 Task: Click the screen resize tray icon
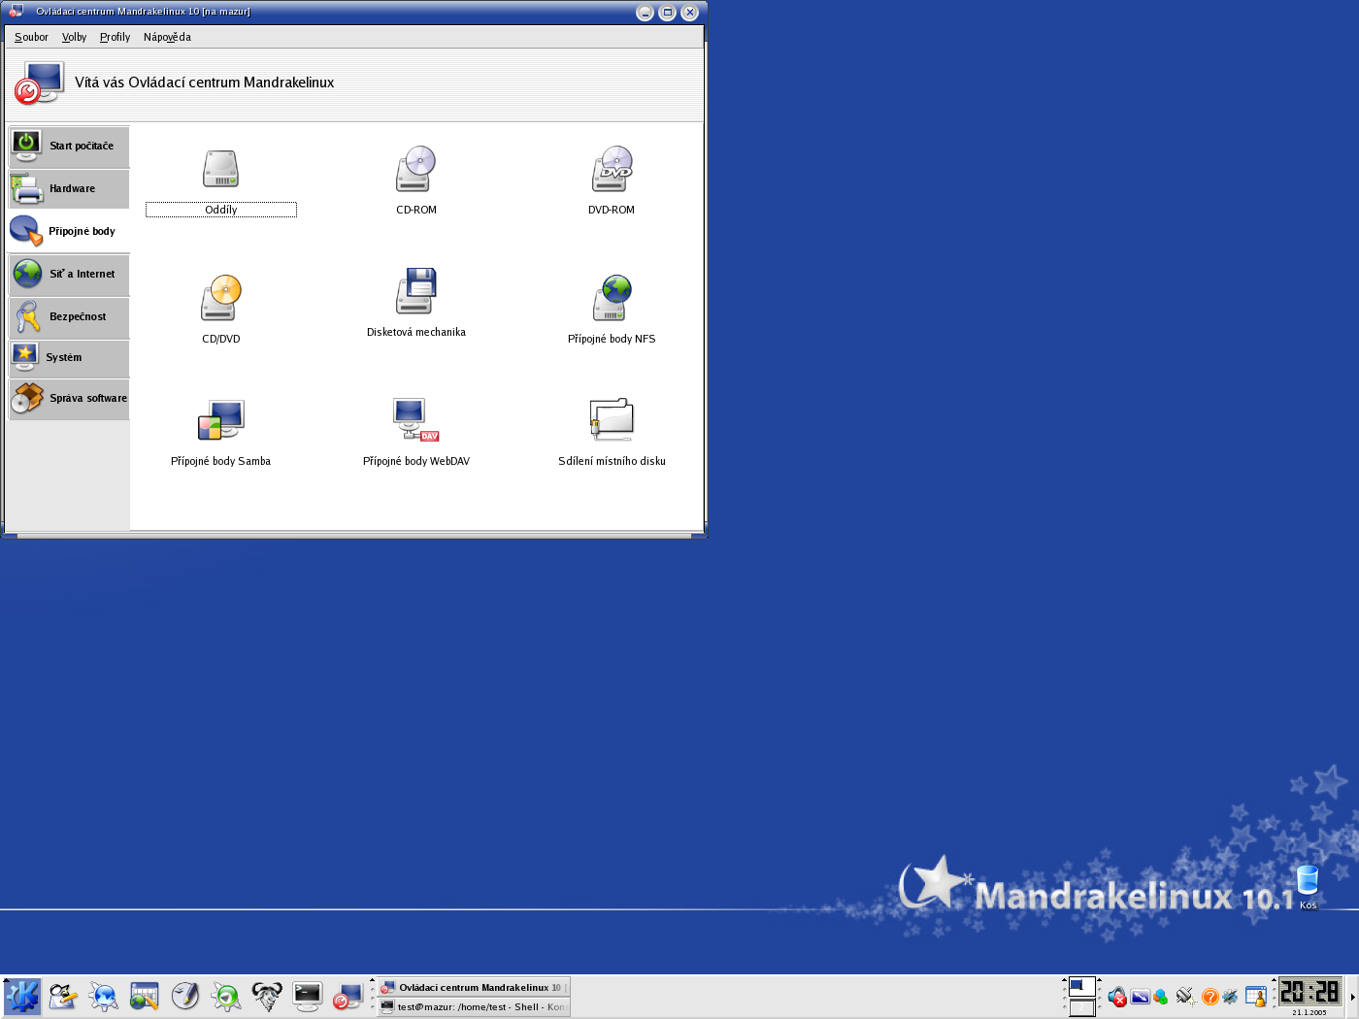point(1140,997)
